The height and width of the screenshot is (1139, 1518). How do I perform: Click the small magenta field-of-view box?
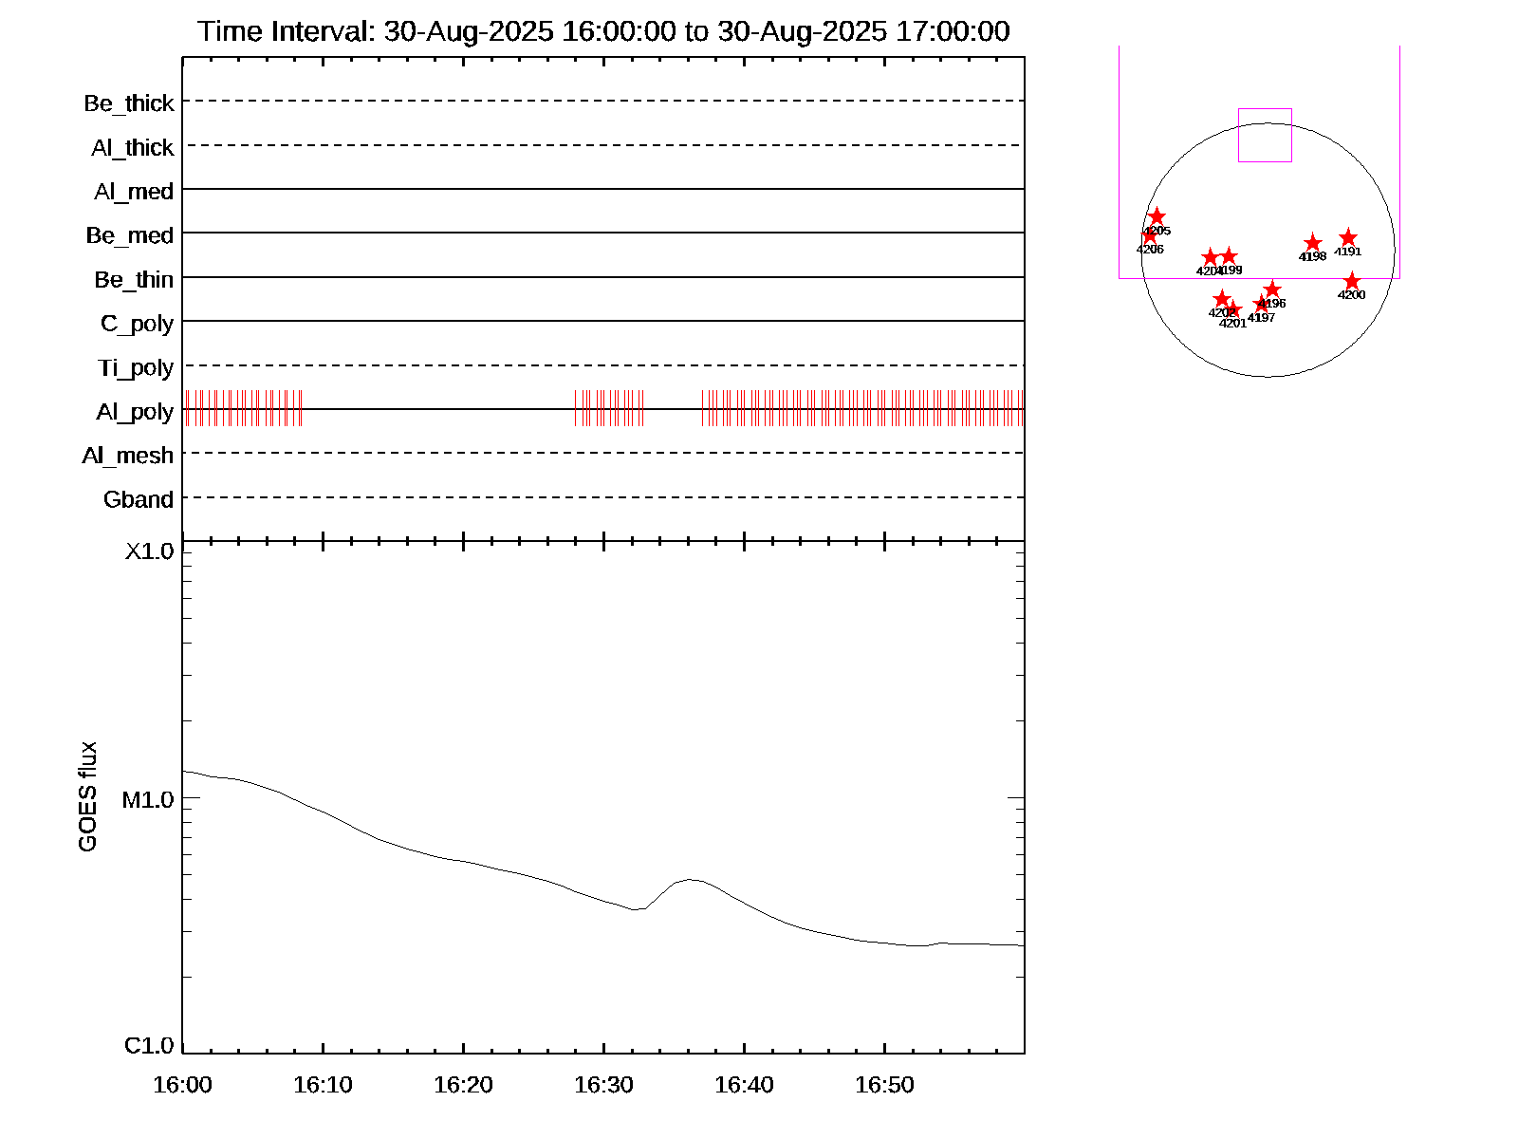pyautogui.click(x=1265, y=135)
